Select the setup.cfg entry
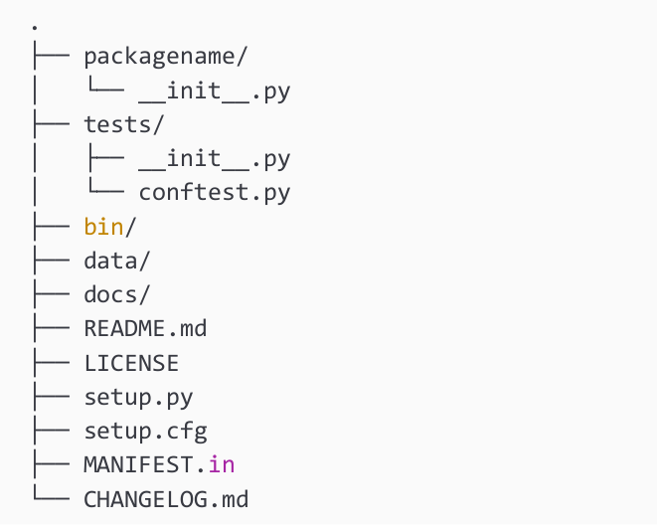The image size is (657, 531). (x=145, y=431)
